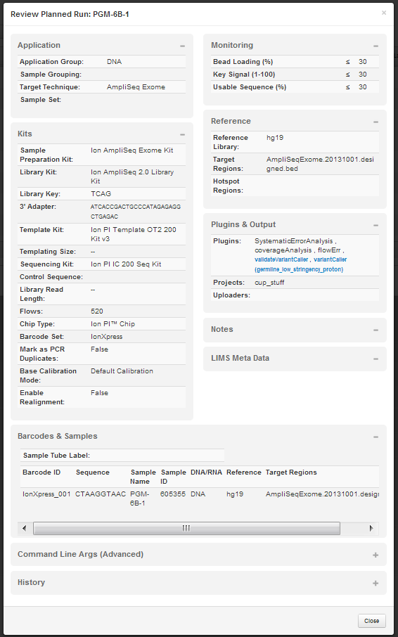The height and width of the screenshot is (637, 398).
Task: Select Sample ID 605355 cell
Action: [172, 494]
